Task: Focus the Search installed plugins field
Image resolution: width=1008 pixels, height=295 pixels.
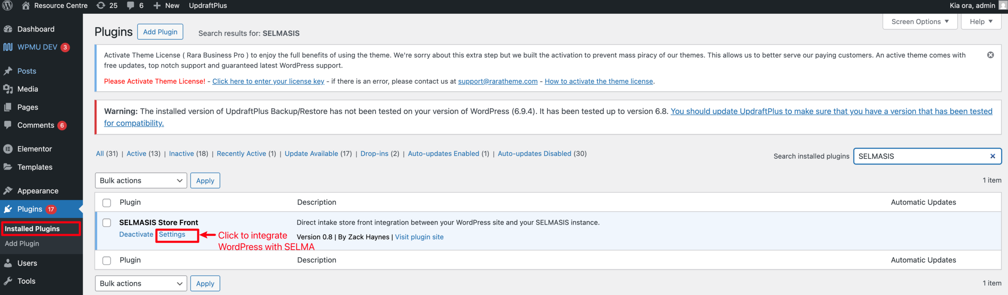Action: point(921,156)
